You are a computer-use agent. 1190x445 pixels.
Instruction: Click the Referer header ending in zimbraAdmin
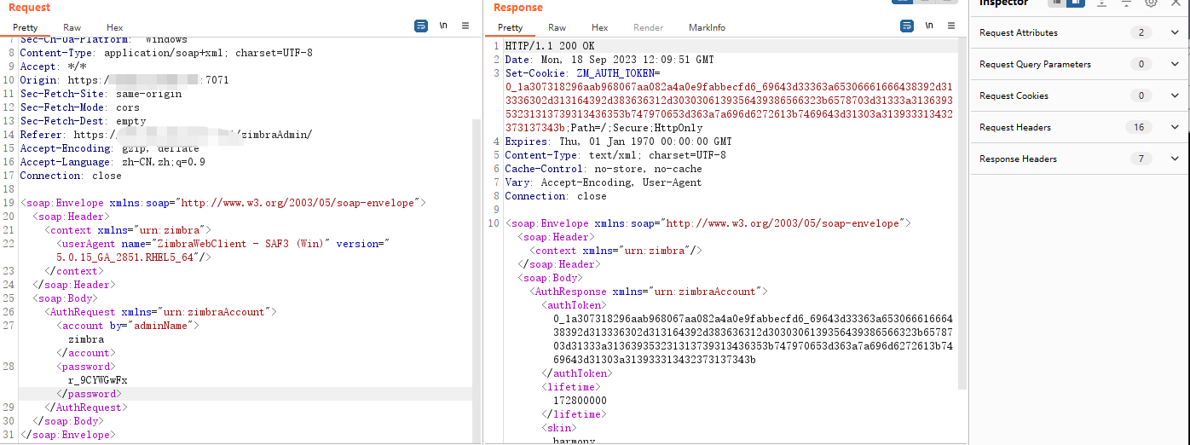coord(166,135)
